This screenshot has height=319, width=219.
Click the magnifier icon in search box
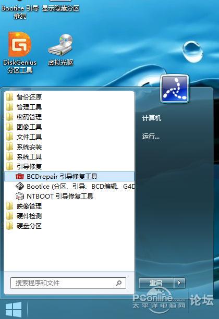point(119,283)
